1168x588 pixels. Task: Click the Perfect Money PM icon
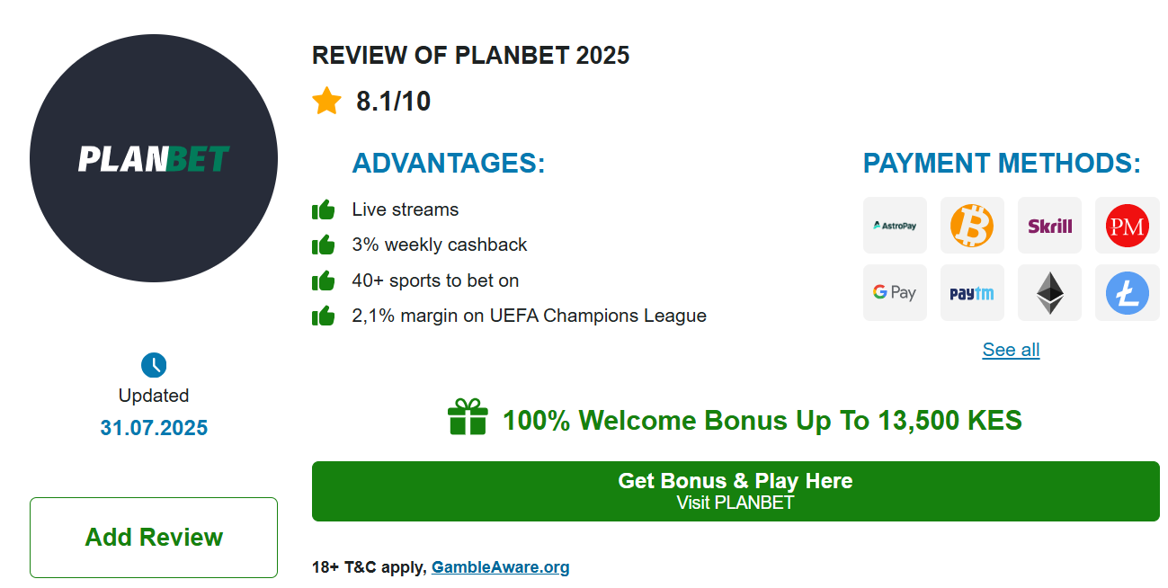click(x=1127, y=226)
